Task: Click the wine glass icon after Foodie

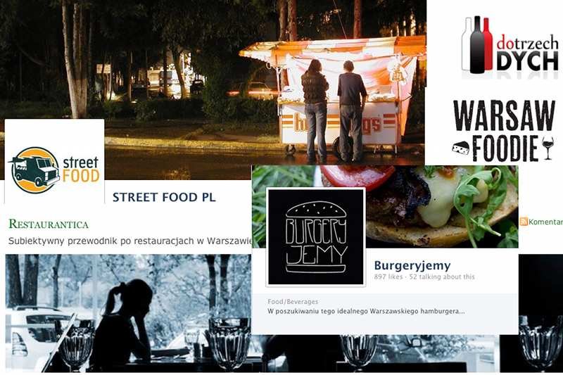Action: point(548,148)
